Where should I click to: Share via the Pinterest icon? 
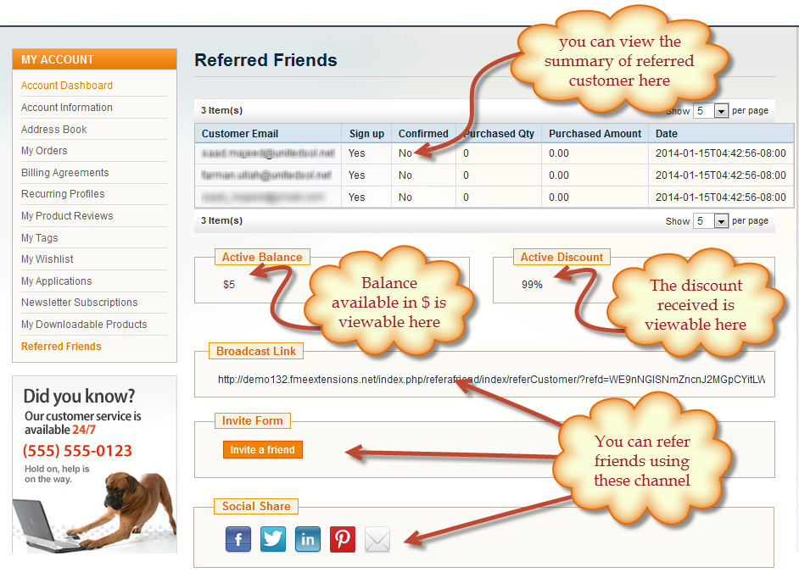343,539
